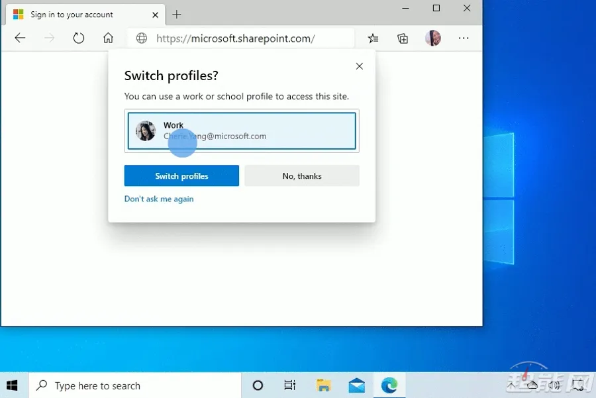Open Cortana circle icon on taskbar
Image resolution: width=596 pixels, height=398 pixels.
point(258,385)
